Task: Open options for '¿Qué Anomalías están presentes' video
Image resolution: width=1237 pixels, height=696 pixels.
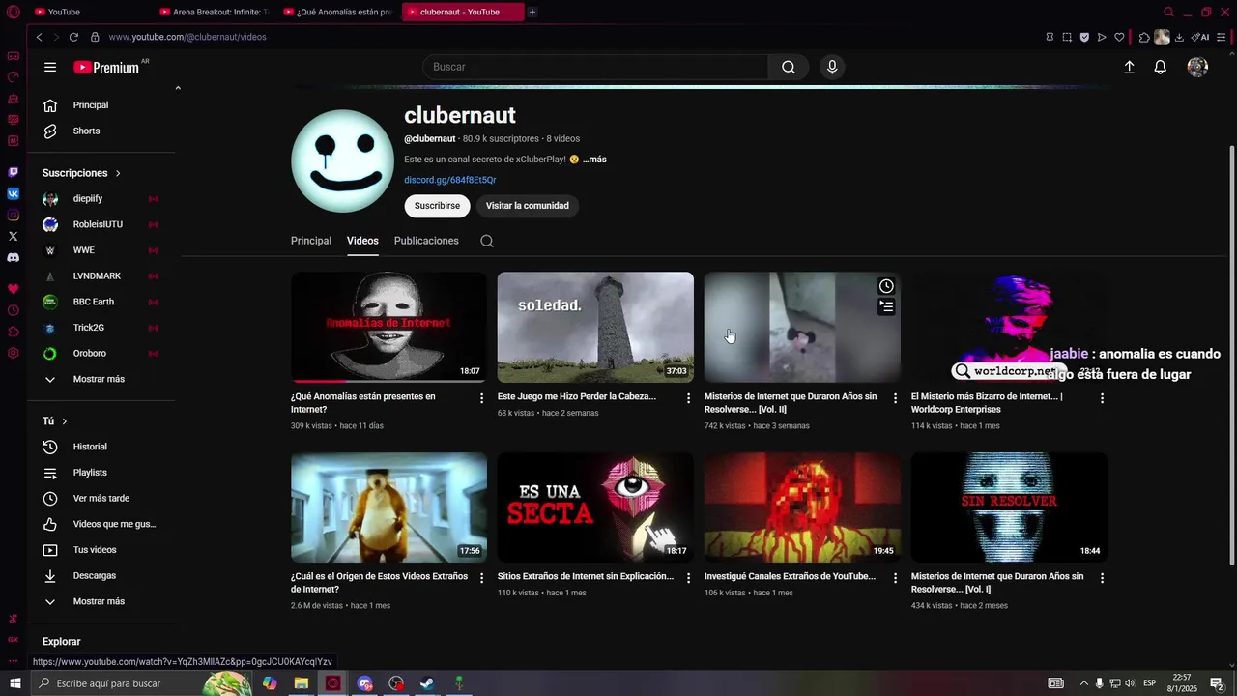Action: coord(481,398)
